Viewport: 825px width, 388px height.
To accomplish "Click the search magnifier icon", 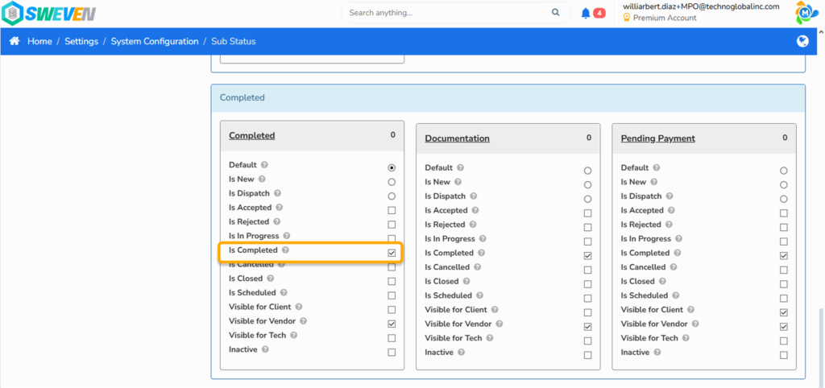I will tap(556, 13).
